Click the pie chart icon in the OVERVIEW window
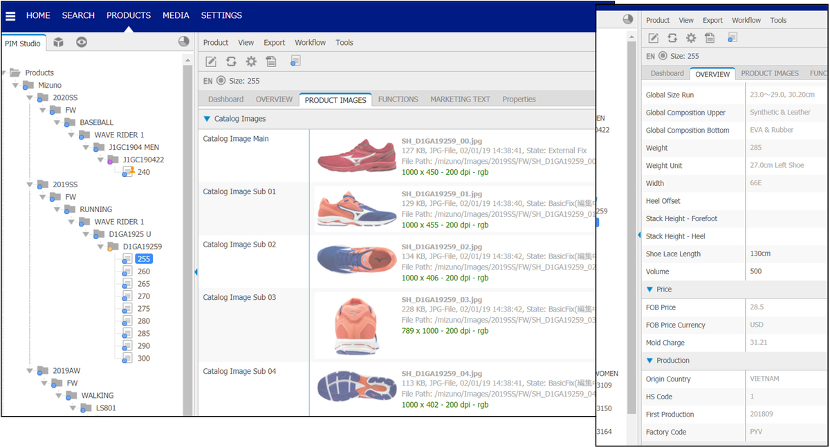Screen dimensions: 830x447 pos(627,20)
